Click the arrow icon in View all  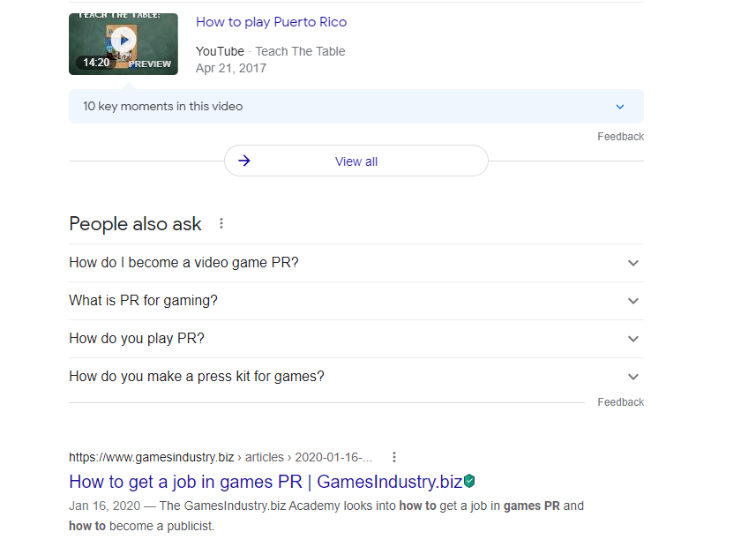tap(243, 161)
